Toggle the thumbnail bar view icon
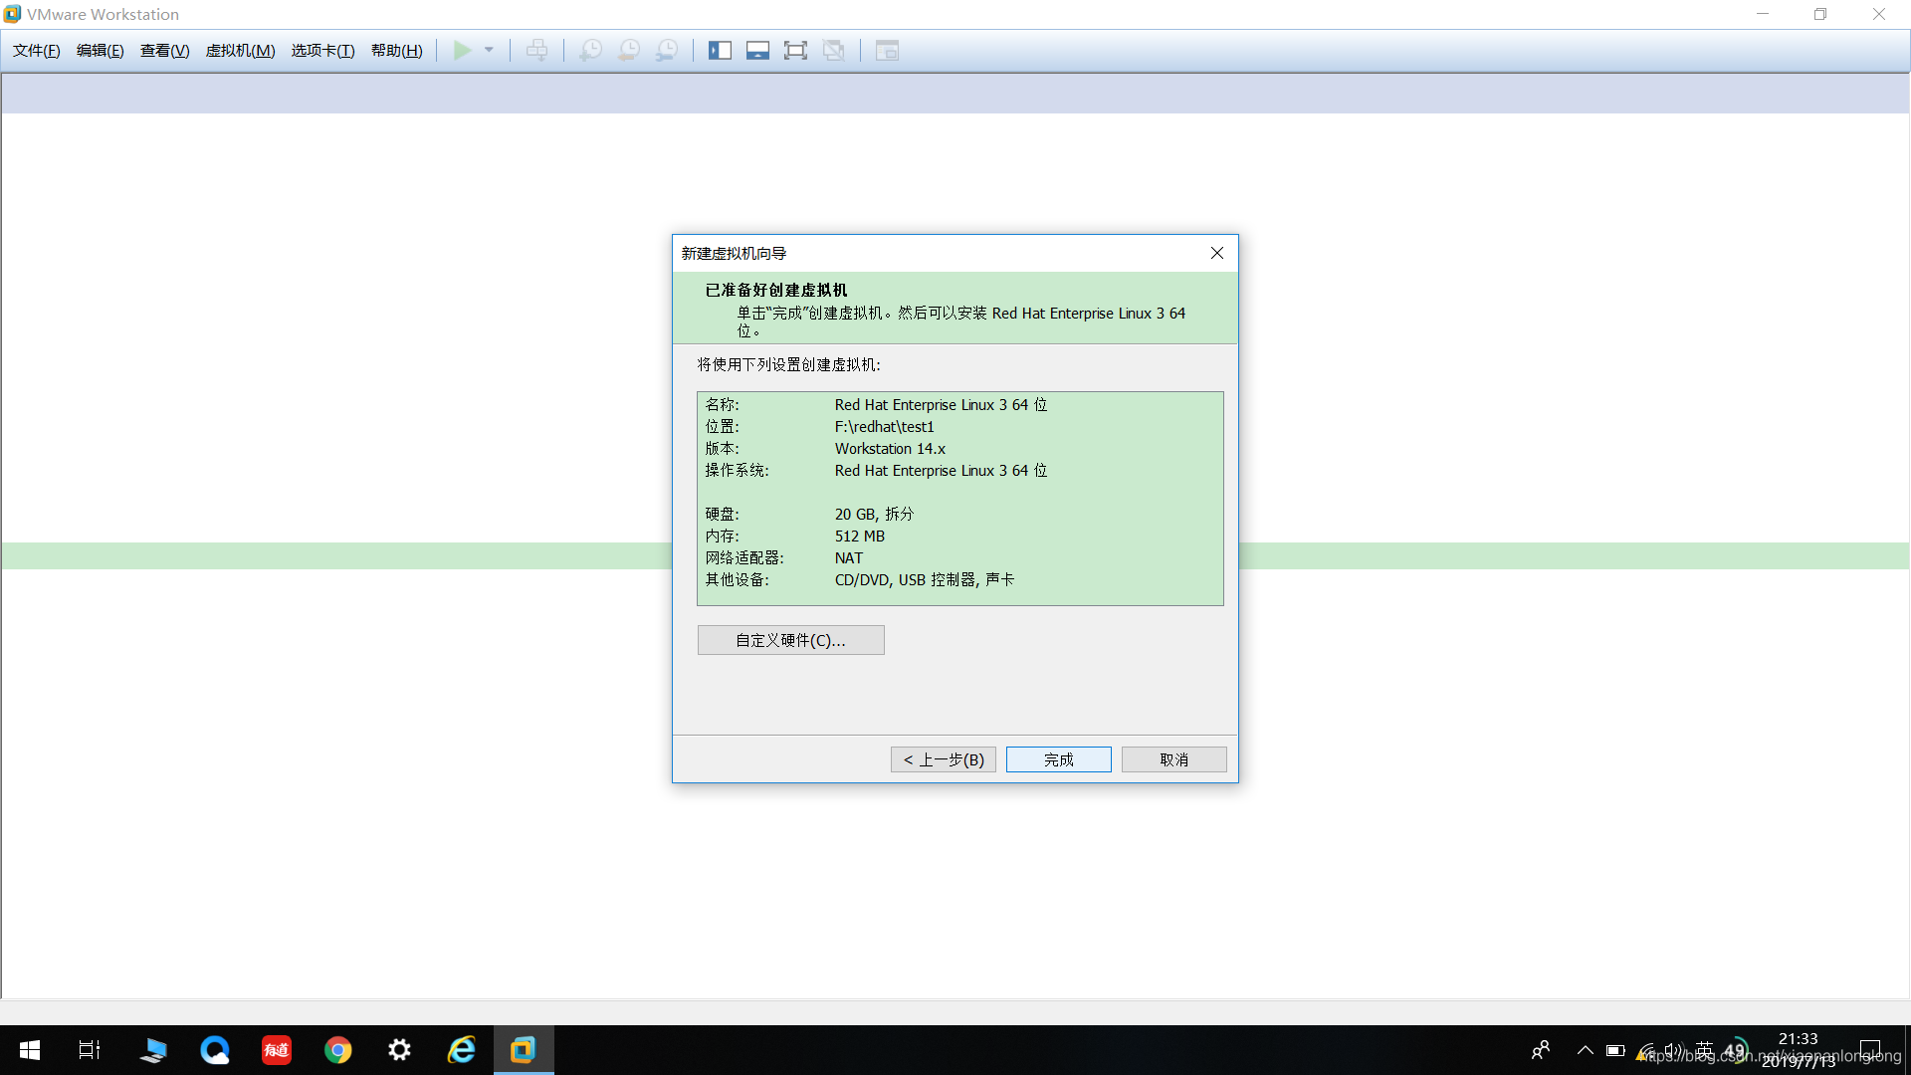The width and height of the screenshot is (1911, 1075). [757, 50]
